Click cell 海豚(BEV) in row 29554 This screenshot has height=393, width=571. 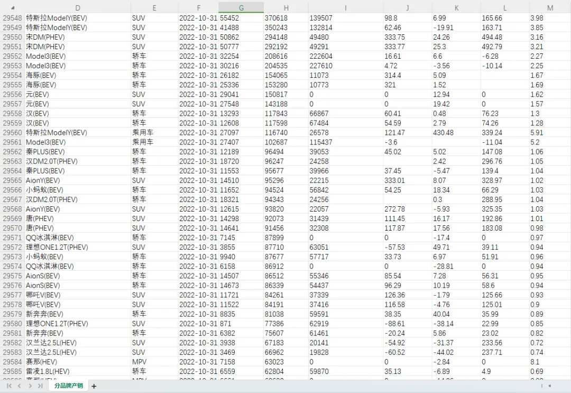coord(78,76)
